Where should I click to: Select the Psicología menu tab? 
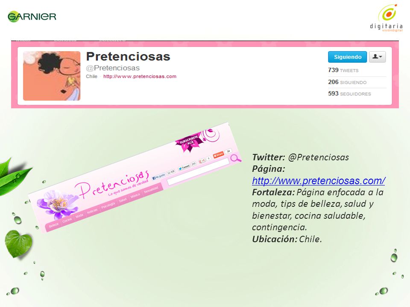coord(108,205)
